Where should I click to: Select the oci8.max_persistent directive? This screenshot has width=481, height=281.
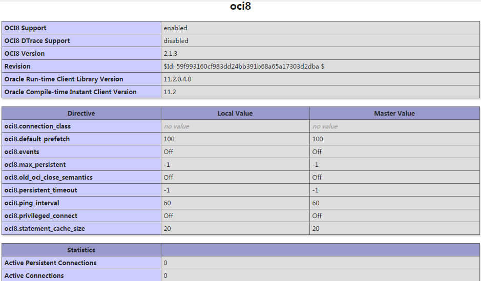tap(35, 164)
